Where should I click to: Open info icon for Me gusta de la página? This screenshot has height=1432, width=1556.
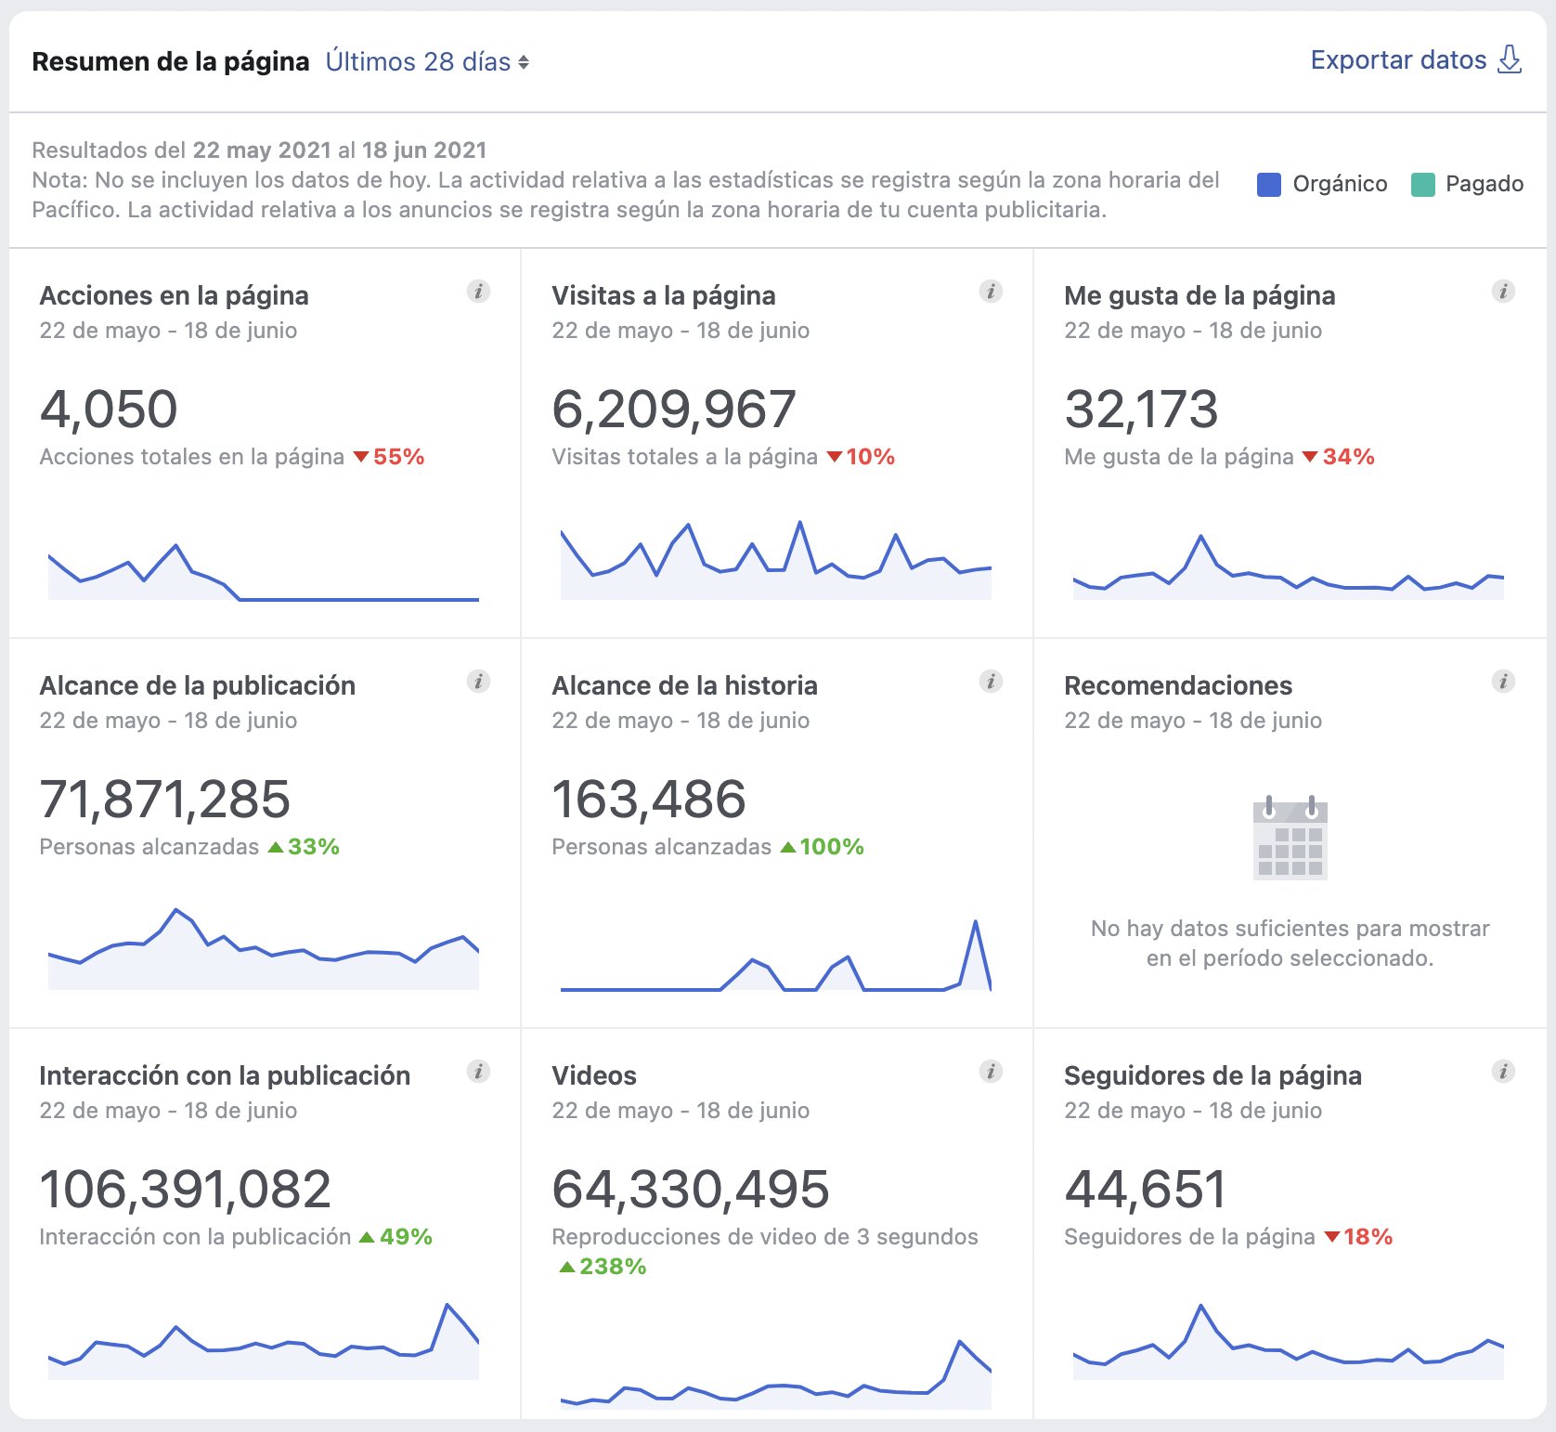tap(1503, 292)
